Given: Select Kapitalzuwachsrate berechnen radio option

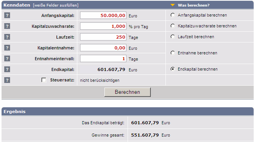Looking at the screenshot, I should pyautogui.click(x=173, y=26).
